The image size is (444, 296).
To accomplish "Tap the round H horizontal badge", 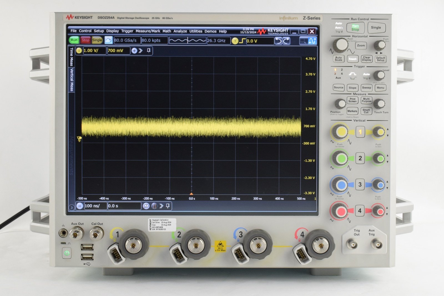I will (x=80, y=206).
